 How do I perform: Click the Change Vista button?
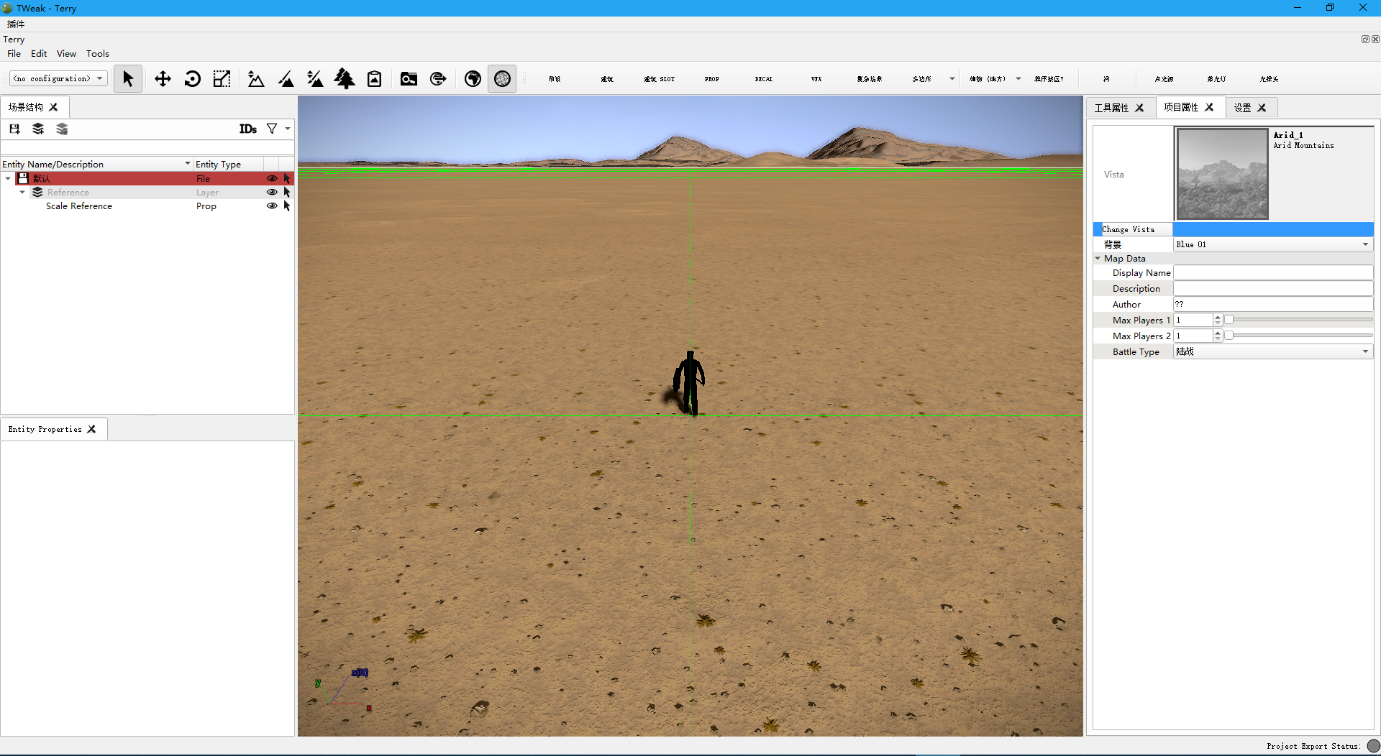[x=1128, y=229]
